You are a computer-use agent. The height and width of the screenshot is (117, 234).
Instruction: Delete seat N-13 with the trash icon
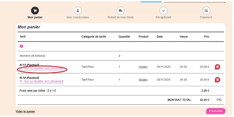[x=218, y=67]
